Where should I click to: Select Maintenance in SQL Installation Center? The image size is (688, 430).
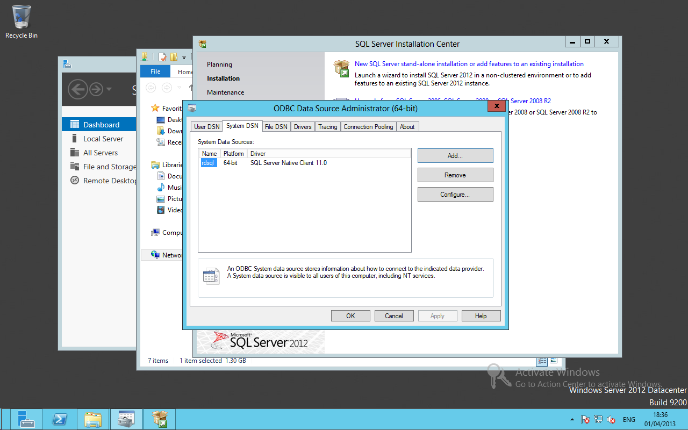pos(225,92)
